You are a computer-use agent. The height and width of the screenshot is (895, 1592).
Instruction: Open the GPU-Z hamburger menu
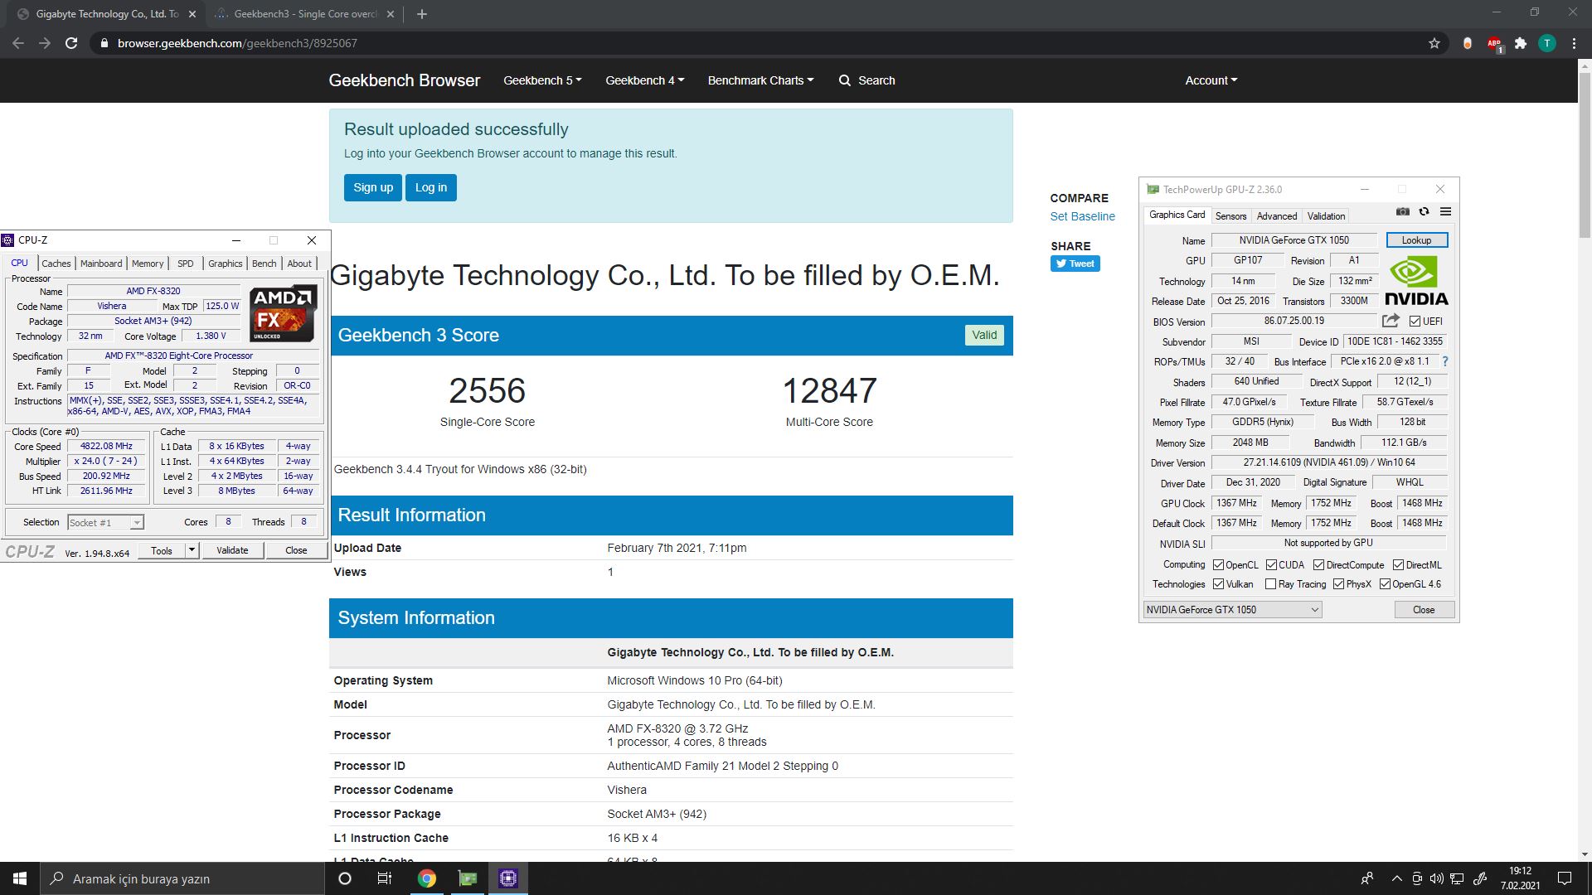1445,212
